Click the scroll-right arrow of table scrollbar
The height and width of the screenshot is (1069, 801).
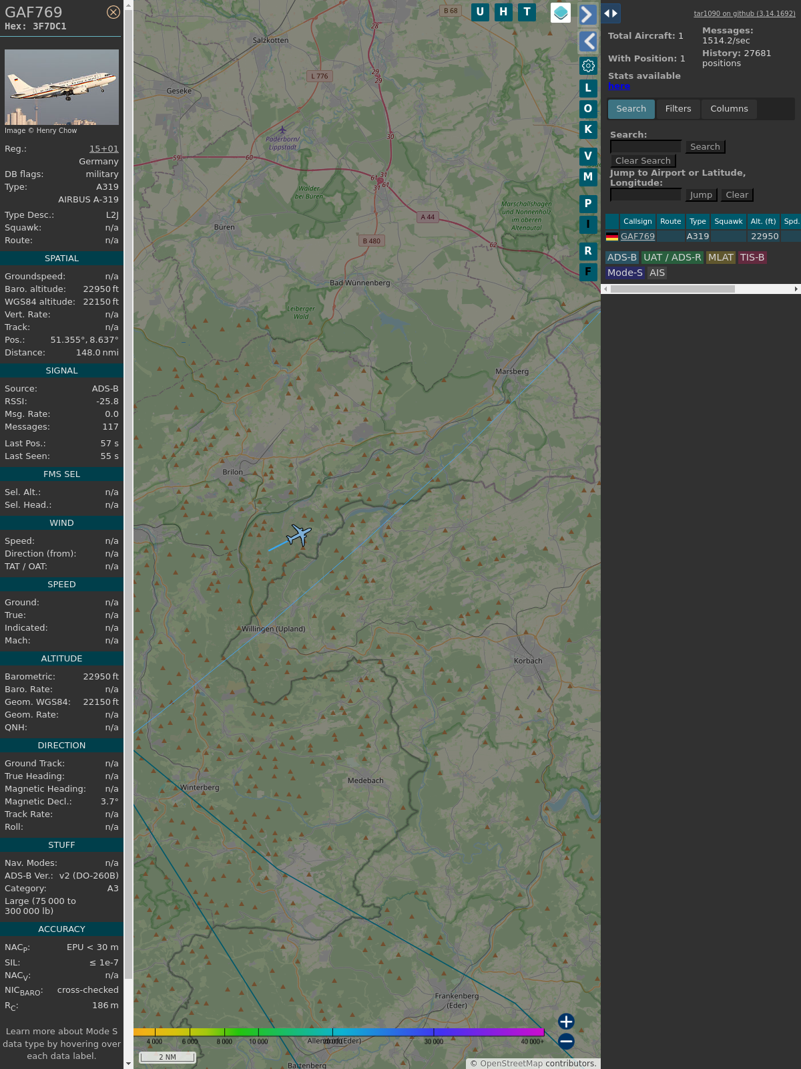tap(796, 289)
